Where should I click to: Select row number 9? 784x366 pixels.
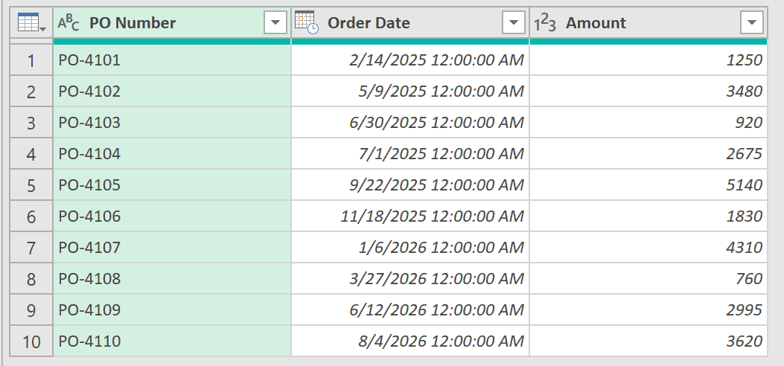point(31,309)
